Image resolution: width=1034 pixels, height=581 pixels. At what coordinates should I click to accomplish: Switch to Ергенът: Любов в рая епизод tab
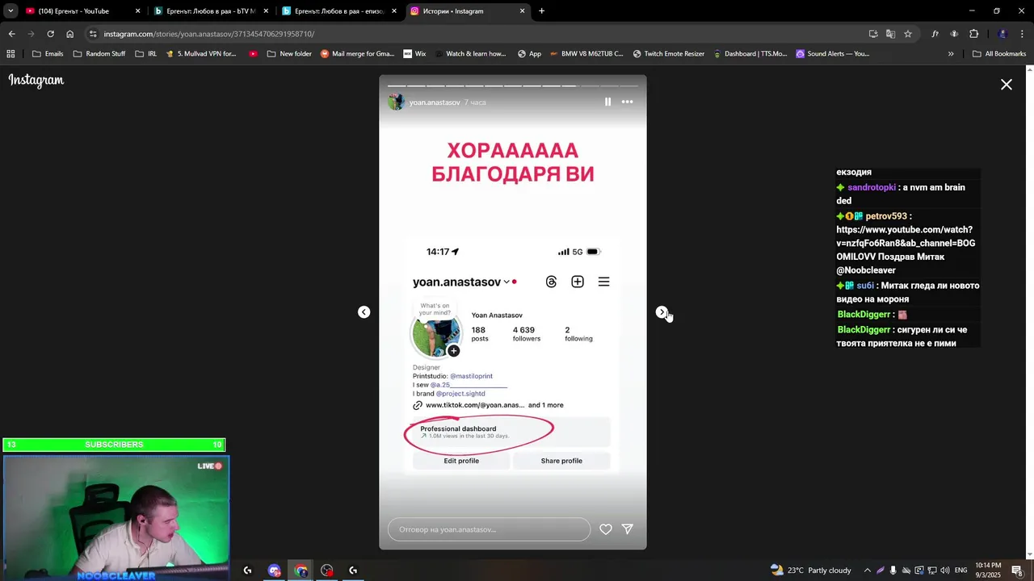point(338,11)
